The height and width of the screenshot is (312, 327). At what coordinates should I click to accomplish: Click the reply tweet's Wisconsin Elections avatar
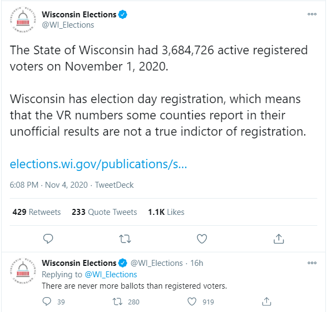coord(23,271)
